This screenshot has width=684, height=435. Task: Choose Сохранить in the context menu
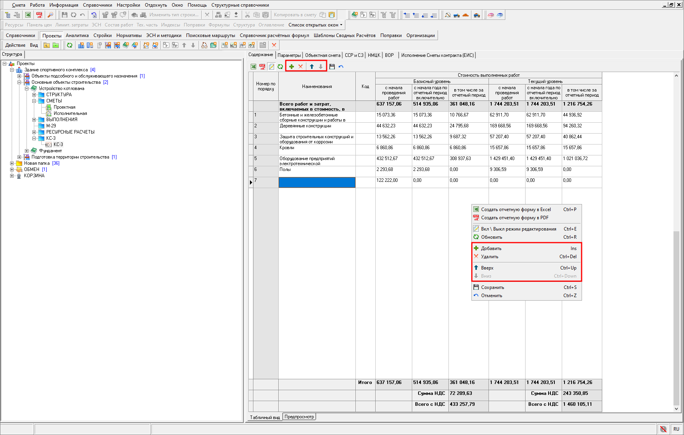point(492,287)
